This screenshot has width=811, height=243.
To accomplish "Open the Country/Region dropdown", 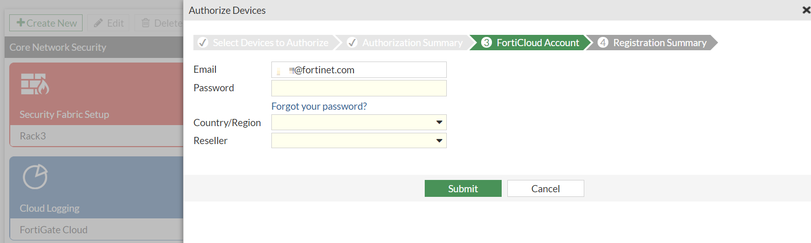I will click(x=439, y=122).
